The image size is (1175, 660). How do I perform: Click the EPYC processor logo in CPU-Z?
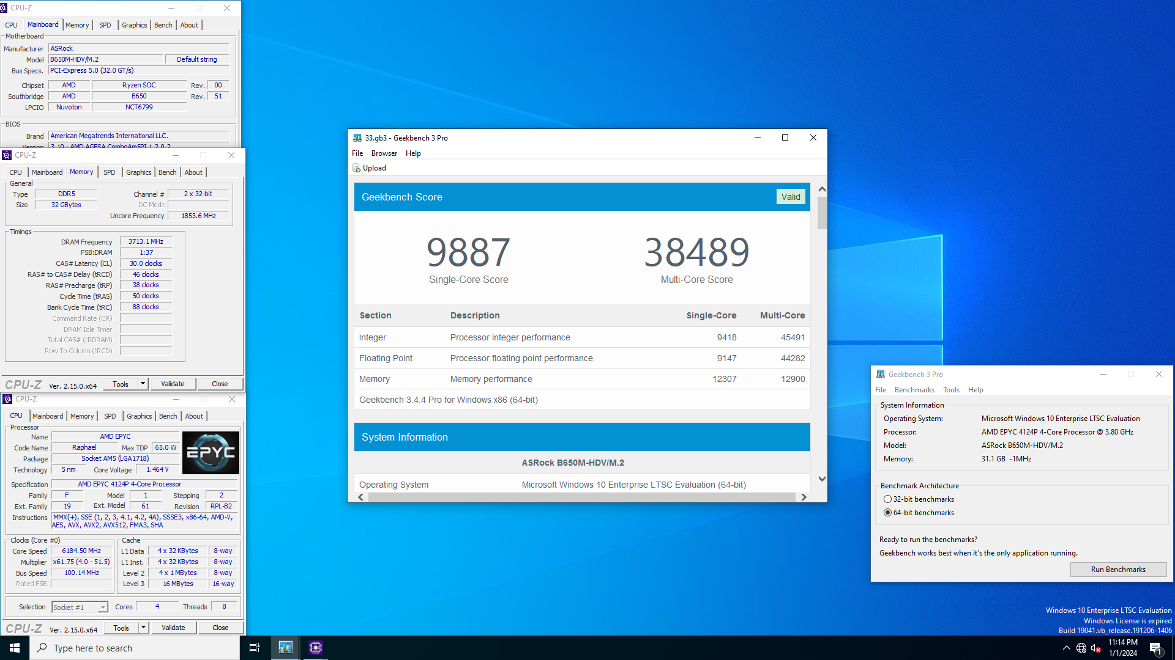(211, 453)
